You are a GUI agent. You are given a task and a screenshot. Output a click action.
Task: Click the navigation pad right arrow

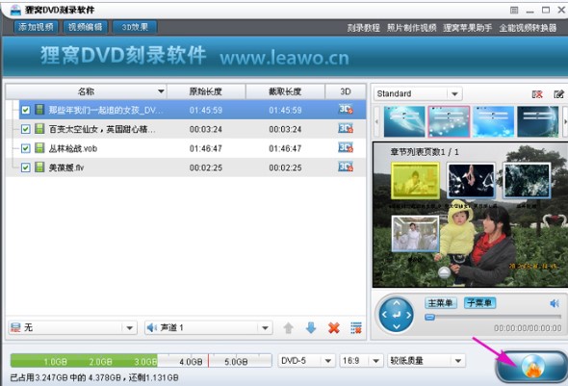coord(408,315)
